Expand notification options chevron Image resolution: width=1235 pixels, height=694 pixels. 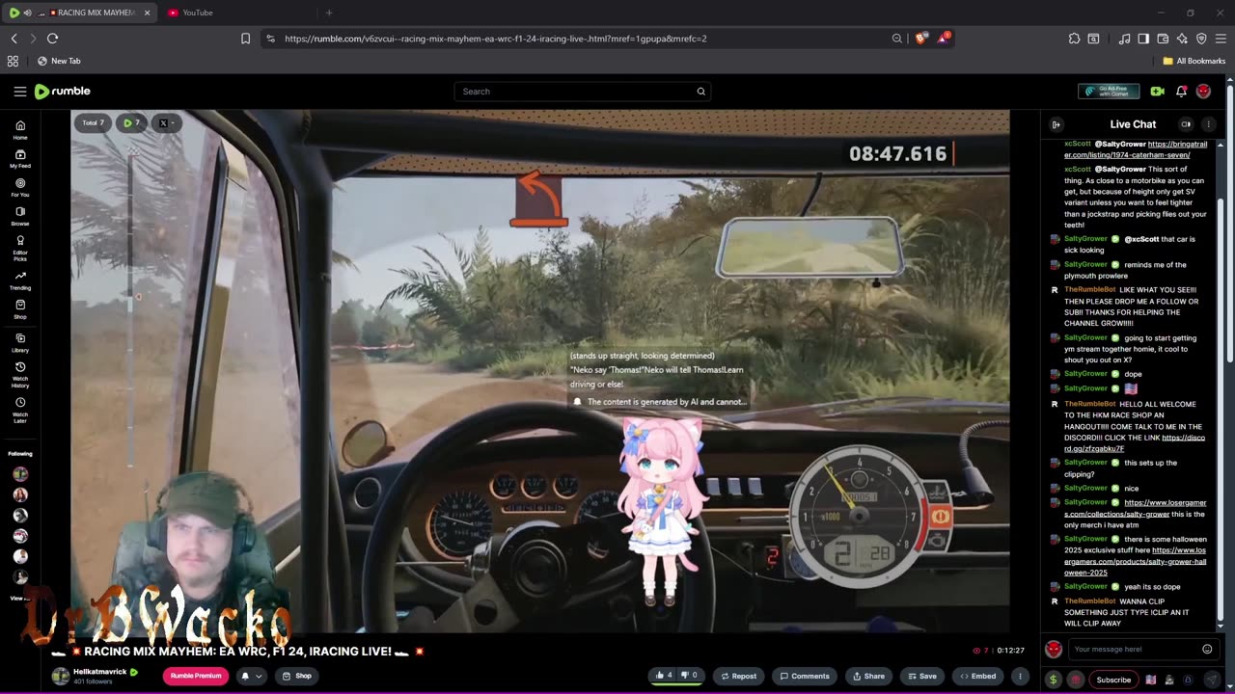(259, 676)
